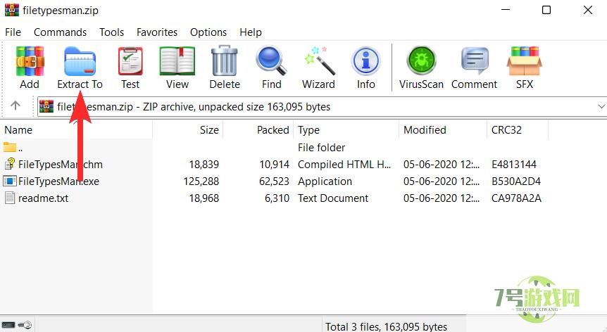Click the packed value 62,523
Image resolution: width=607 pixels, height=332 pixels.
click(x=274, y=181)
